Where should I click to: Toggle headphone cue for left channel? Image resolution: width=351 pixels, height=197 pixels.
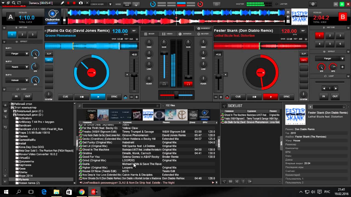pyautogui.click(x=164, y=84)
